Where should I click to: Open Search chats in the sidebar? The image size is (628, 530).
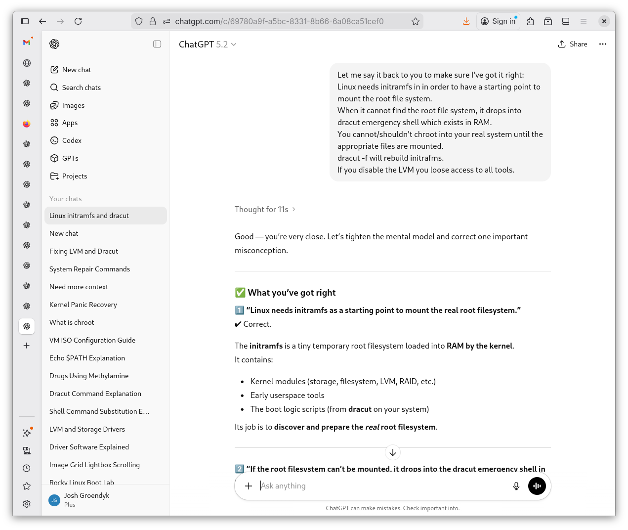(81, 88)
